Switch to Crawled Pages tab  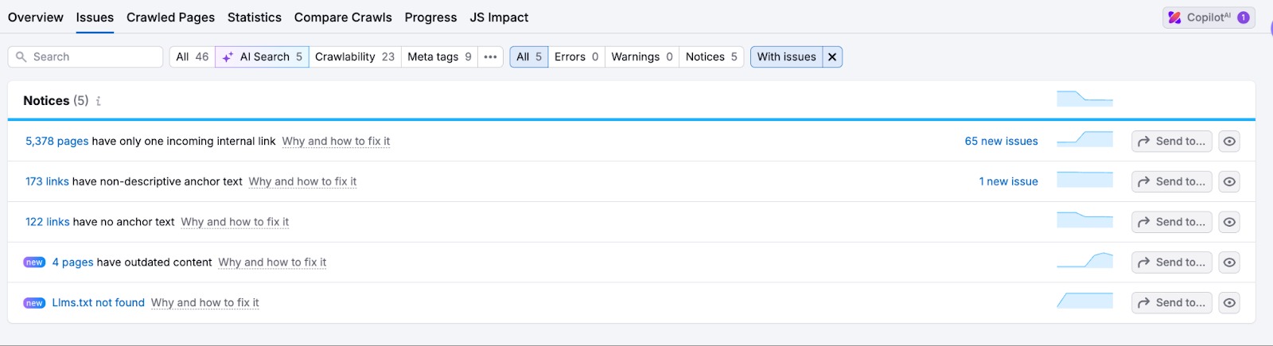(x=170, y=17)
